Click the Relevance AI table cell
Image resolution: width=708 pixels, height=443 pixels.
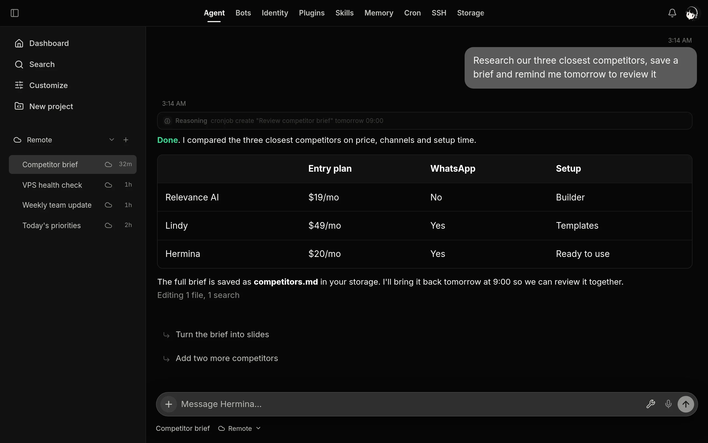(x=192, y=197)
